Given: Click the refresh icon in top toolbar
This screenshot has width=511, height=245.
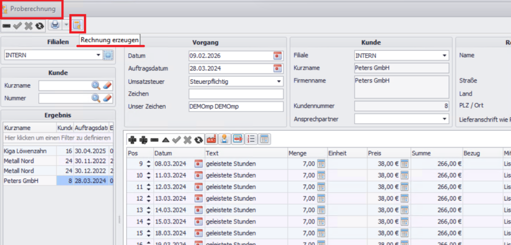Looking at the screenshot, I should 39,25.
